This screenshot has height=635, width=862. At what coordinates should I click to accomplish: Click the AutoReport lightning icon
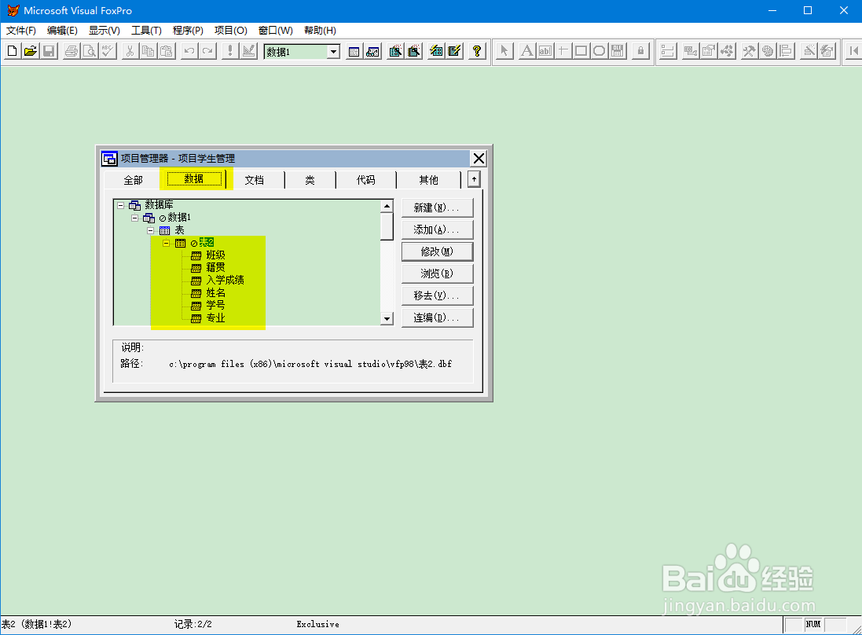pos(454,51)
